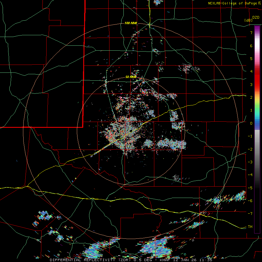Click the 7 value on the color scale

coord(251,33)
